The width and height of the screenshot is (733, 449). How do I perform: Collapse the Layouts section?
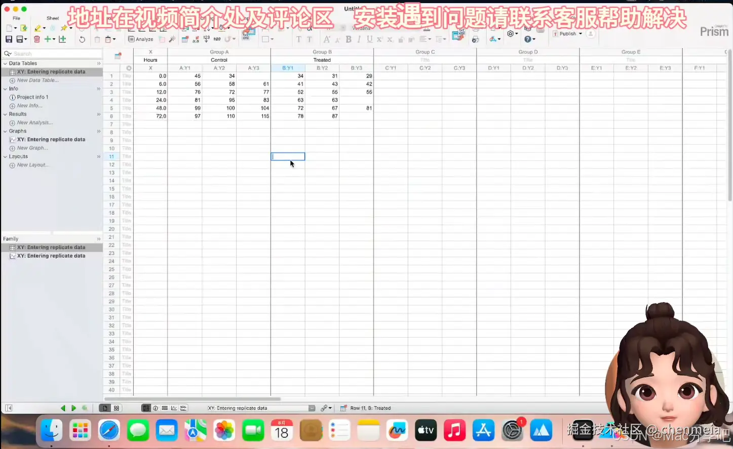tap(5, 156)
